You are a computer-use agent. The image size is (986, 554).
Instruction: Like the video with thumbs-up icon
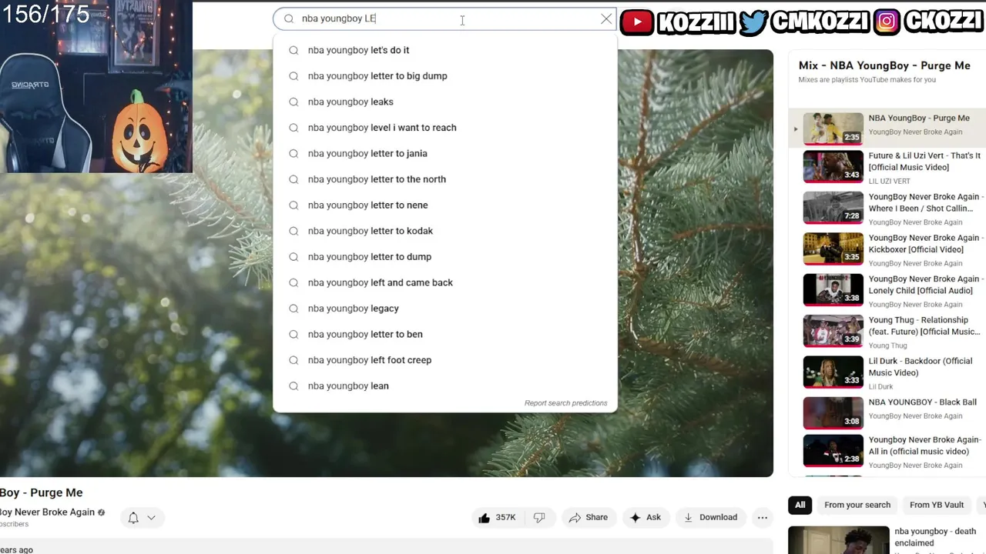[484, 518]
